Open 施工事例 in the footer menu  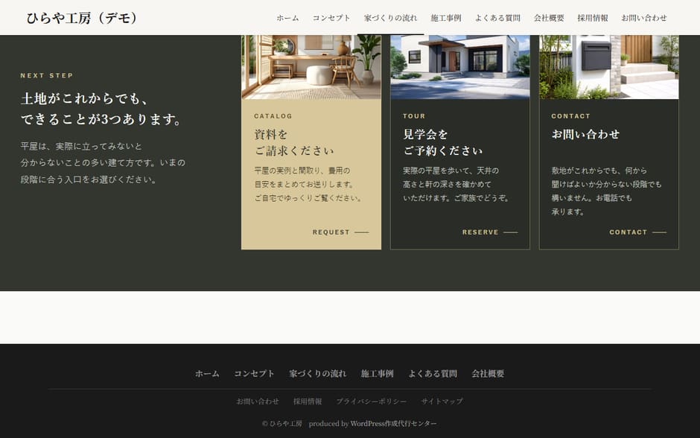pyautogui.click(x=378, y=374)
